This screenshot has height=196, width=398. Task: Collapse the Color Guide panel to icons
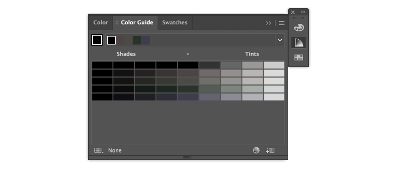(x=269, y=23)
